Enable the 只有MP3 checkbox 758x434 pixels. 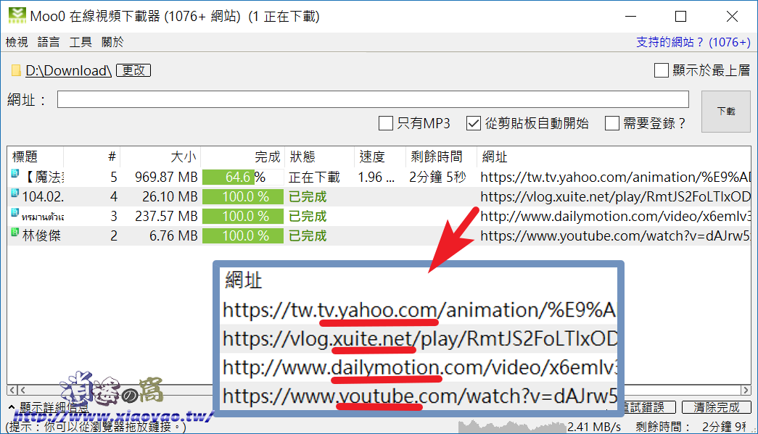click(x=386, y=123)
